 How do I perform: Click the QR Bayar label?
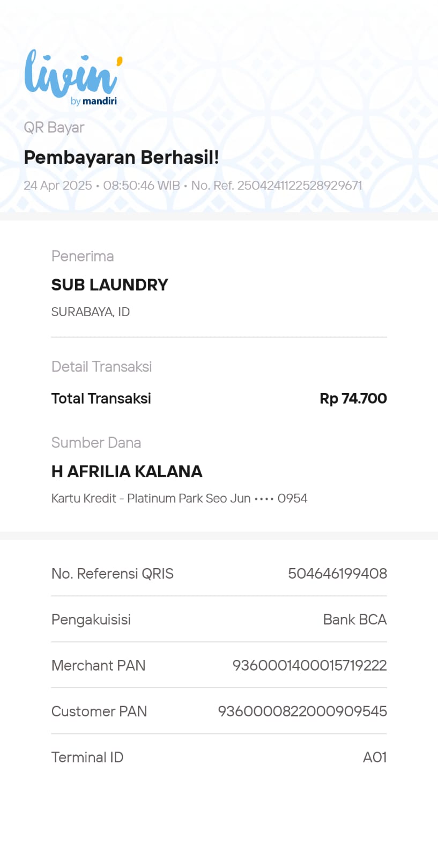54,127
